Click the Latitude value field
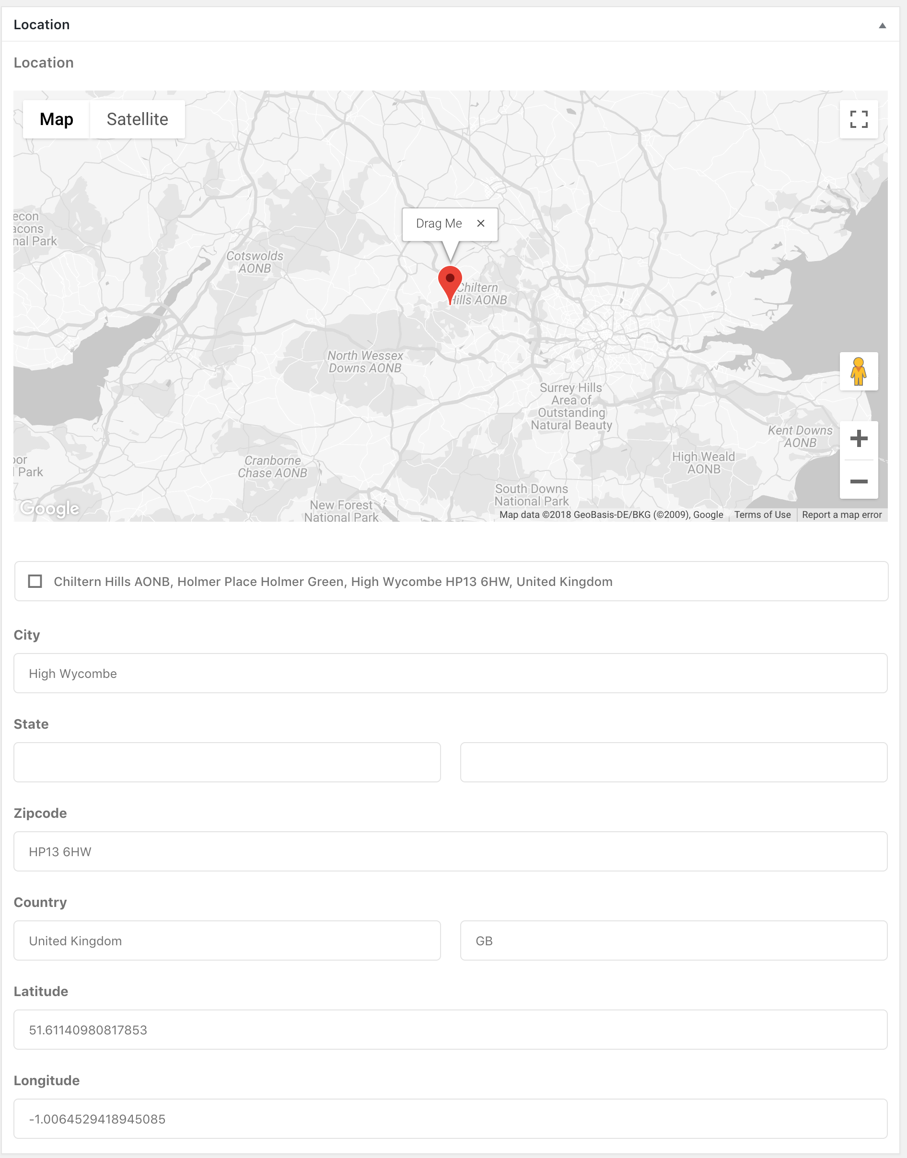907x1158 pixels. pyautogui.click(x=450, y=1030)
